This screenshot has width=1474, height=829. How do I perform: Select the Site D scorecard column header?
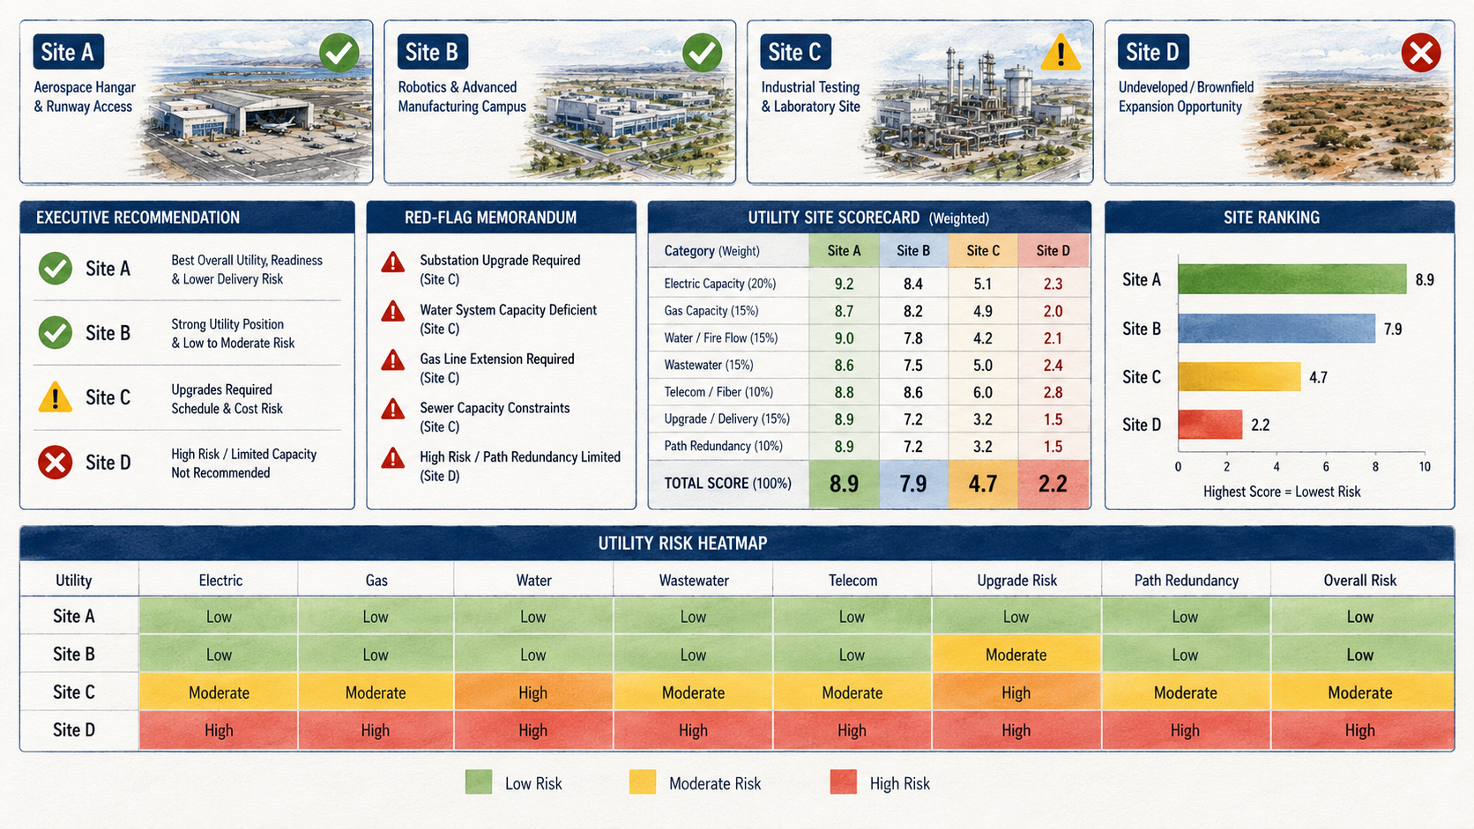(1053, 251)
